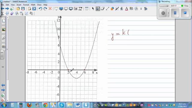Screen dimensions: 192x108
Task: Click the round record button
Action: (x=163, y=13)
